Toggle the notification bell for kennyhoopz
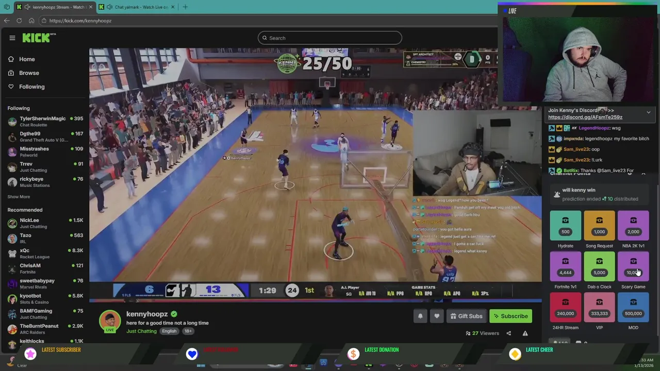Viewport: 660px width, 371px height. click(x=420, y=316)
